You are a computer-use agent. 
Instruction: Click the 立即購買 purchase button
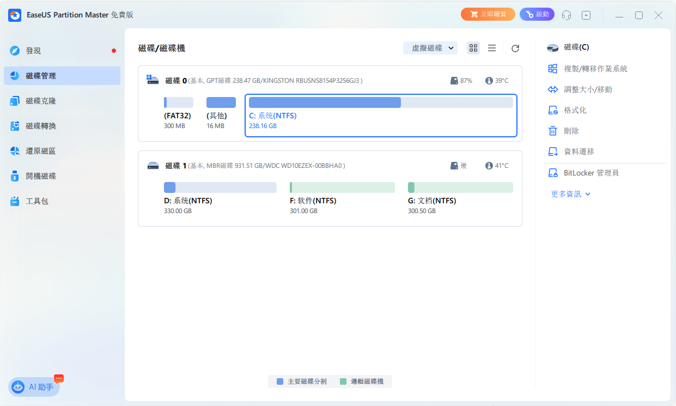point(488,15)
